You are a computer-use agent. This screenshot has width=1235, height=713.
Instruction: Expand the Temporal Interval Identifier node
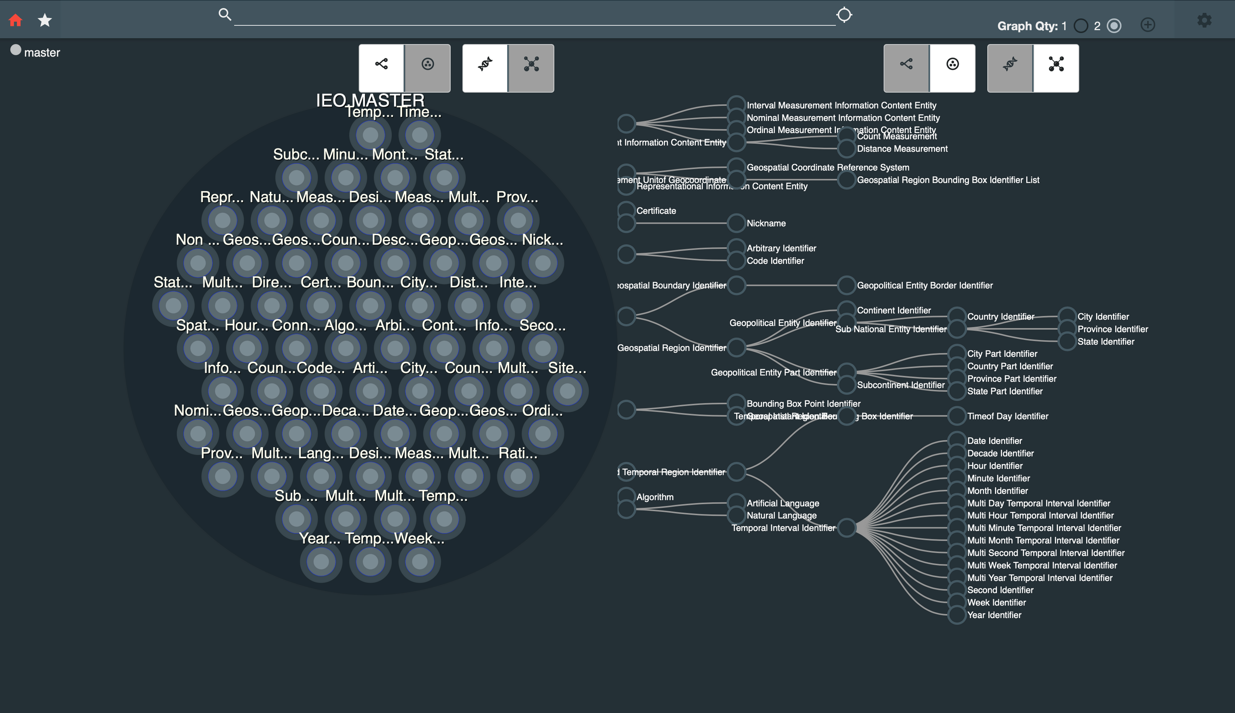[847, 528]
